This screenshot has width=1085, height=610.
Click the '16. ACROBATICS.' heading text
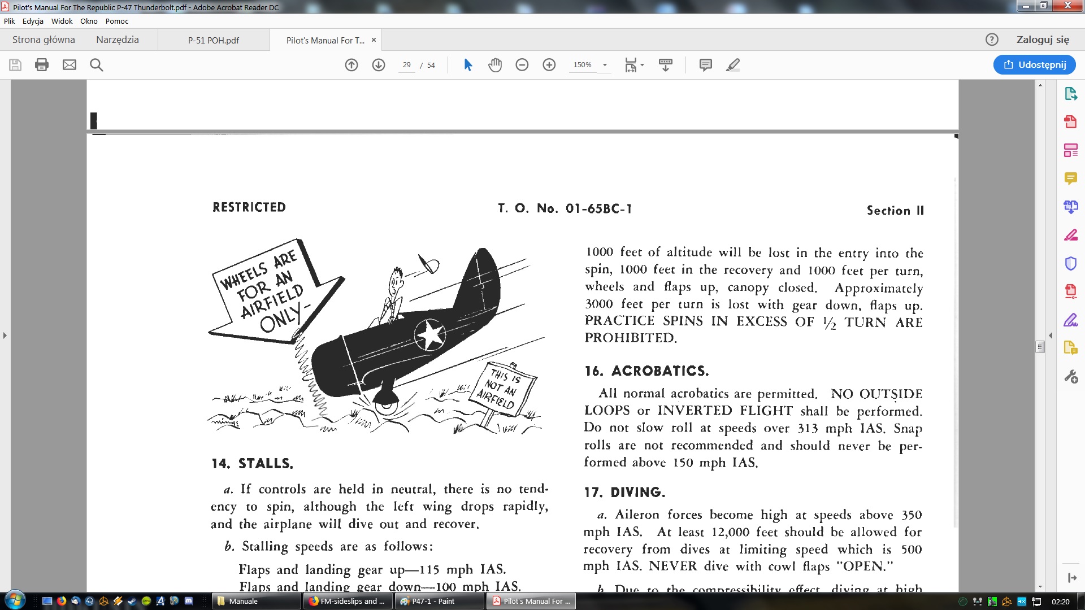(646, 371)
